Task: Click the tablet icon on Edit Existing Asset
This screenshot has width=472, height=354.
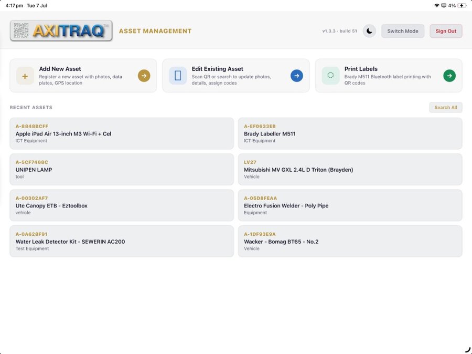Action: (x=178, y=76)
